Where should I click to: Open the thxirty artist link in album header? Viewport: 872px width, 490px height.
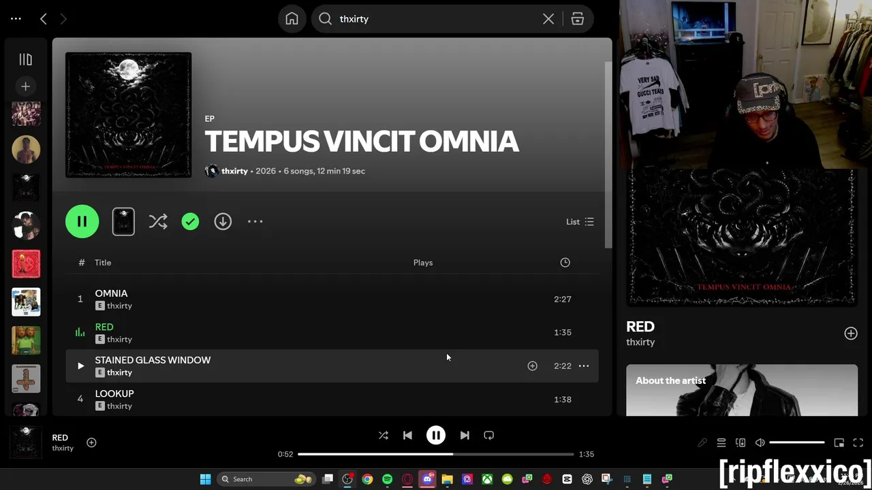tap(234, 171)
